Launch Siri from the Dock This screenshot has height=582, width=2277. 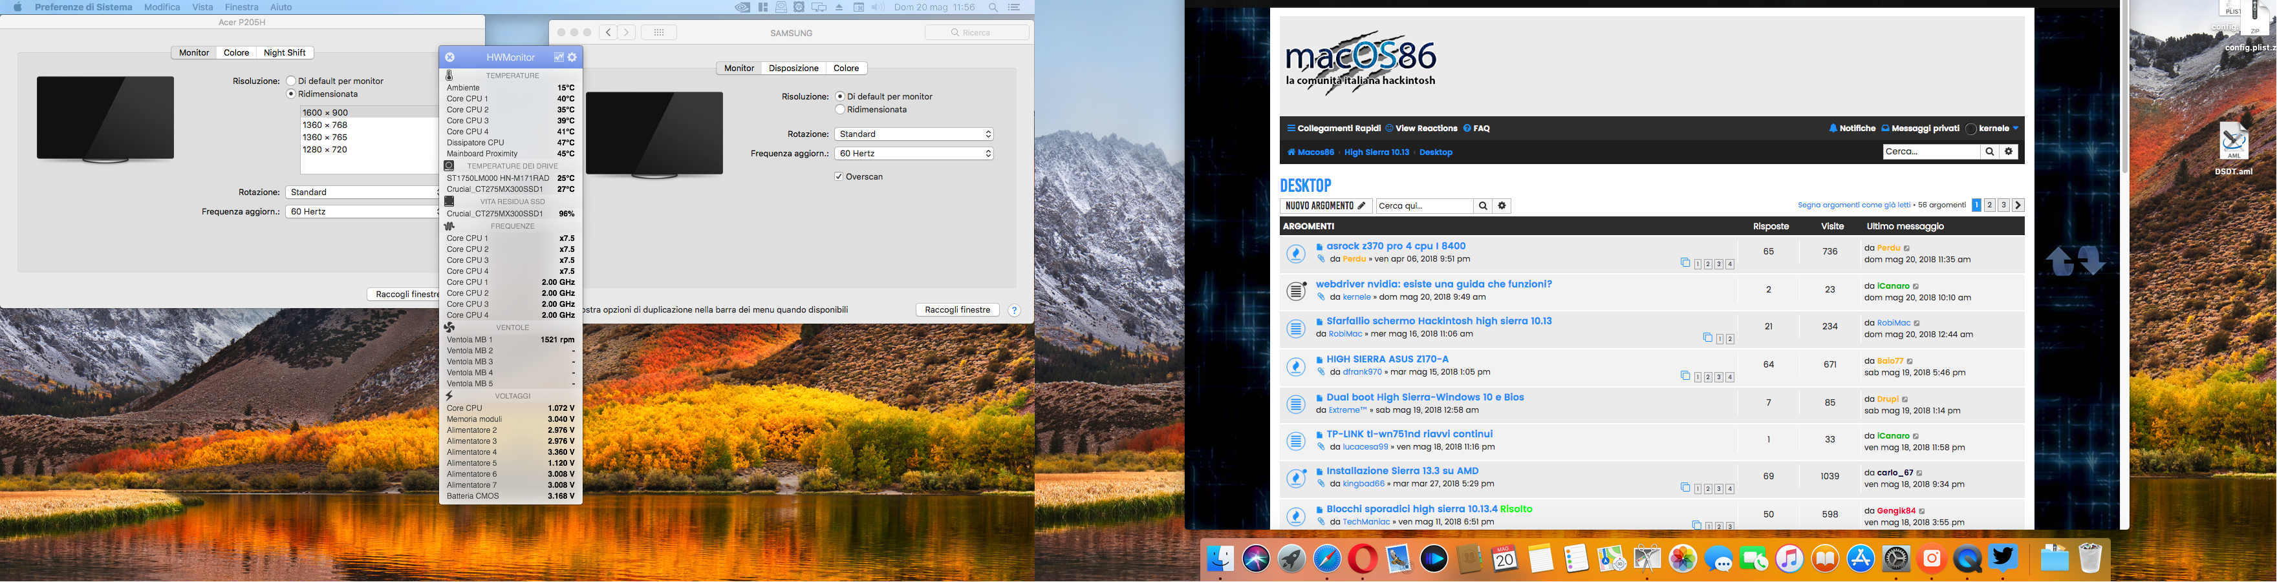[1256, 559]
